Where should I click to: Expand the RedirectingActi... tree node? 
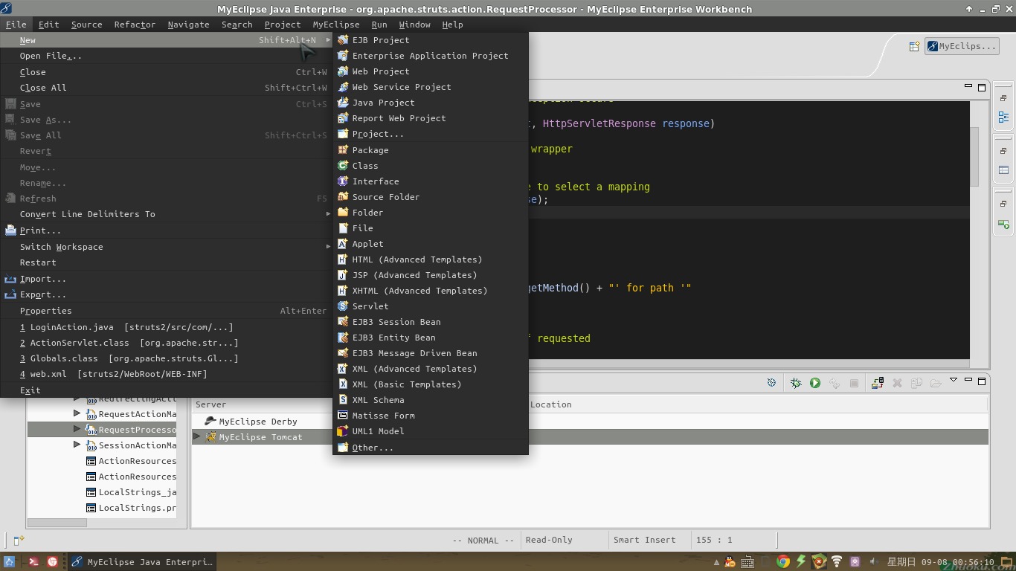pos(77,398)
